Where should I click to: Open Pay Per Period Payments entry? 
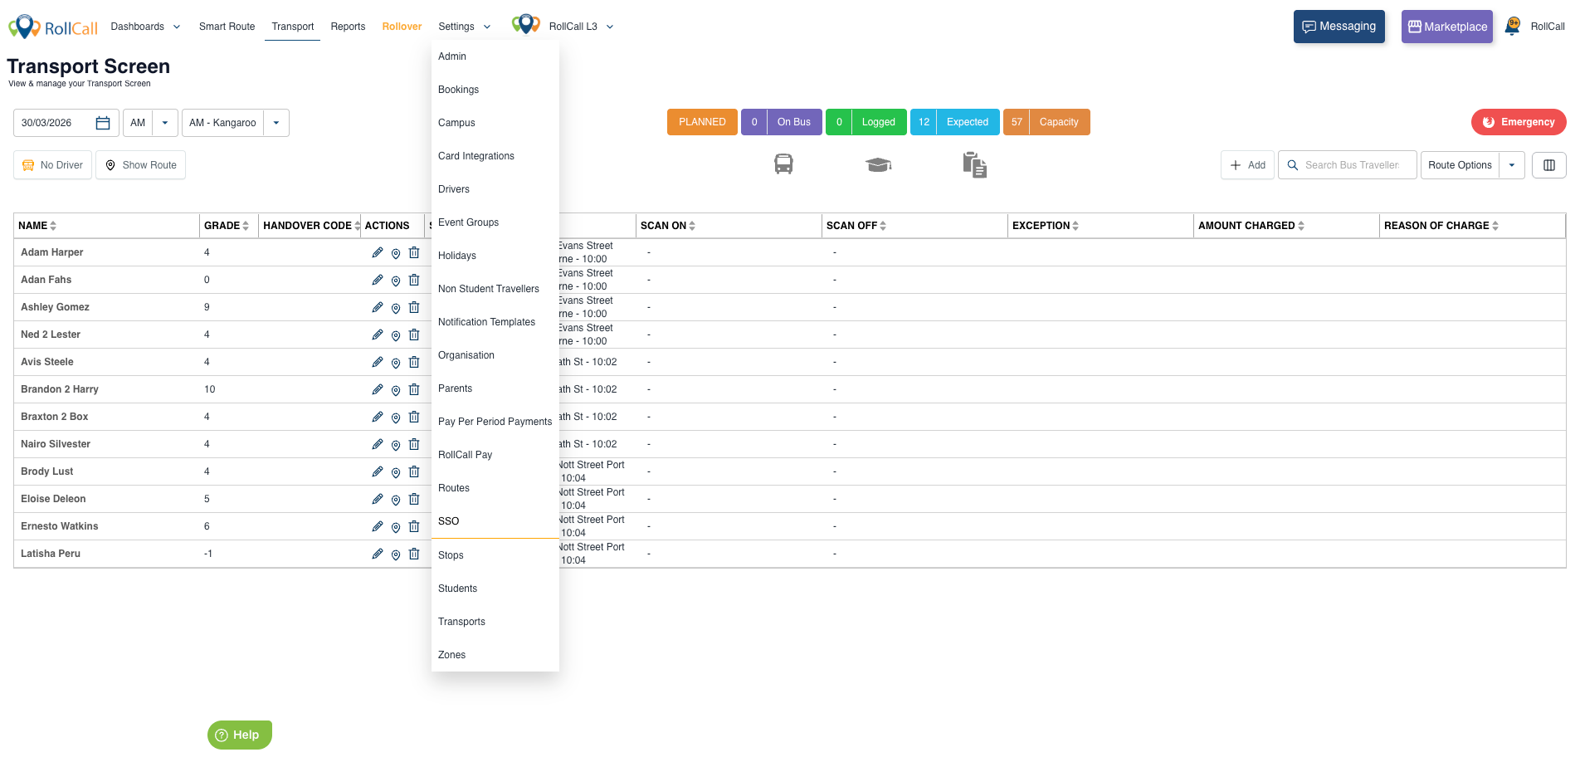click(495, 422)
